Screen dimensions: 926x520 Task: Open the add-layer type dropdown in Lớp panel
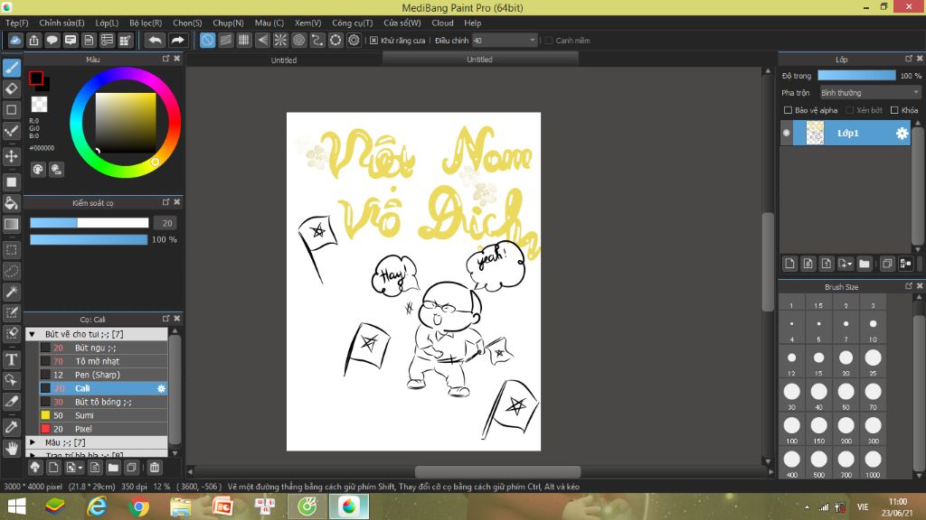tap(846, 264)
